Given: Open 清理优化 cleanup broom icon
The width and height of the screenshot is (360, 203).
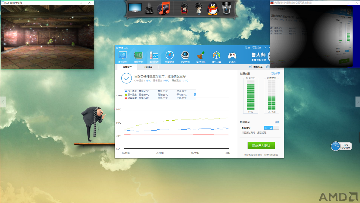Looking at the screenshot, I should click(x=201, y=57).
